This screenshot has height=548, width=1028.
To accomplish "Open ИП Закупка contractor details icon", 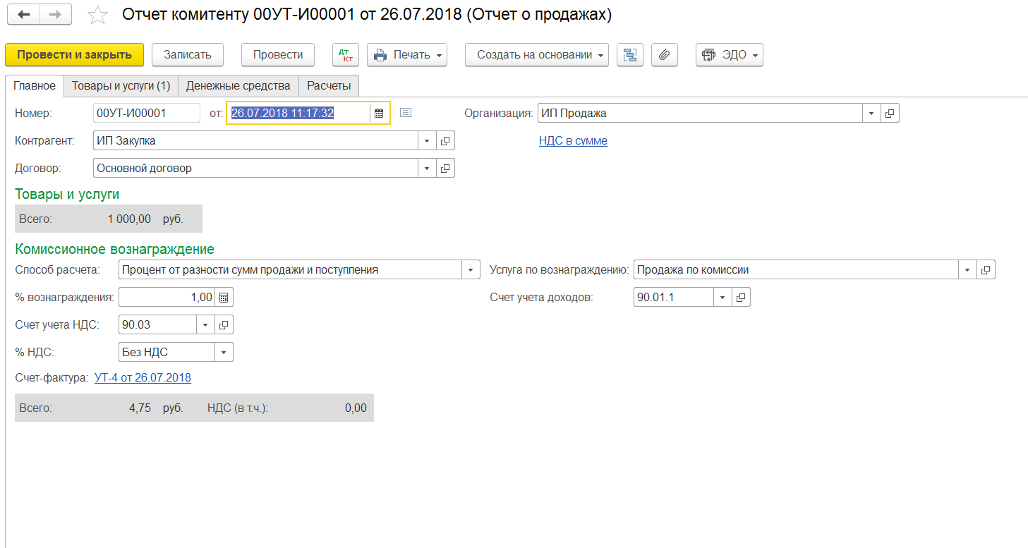I will coord(445,141).
